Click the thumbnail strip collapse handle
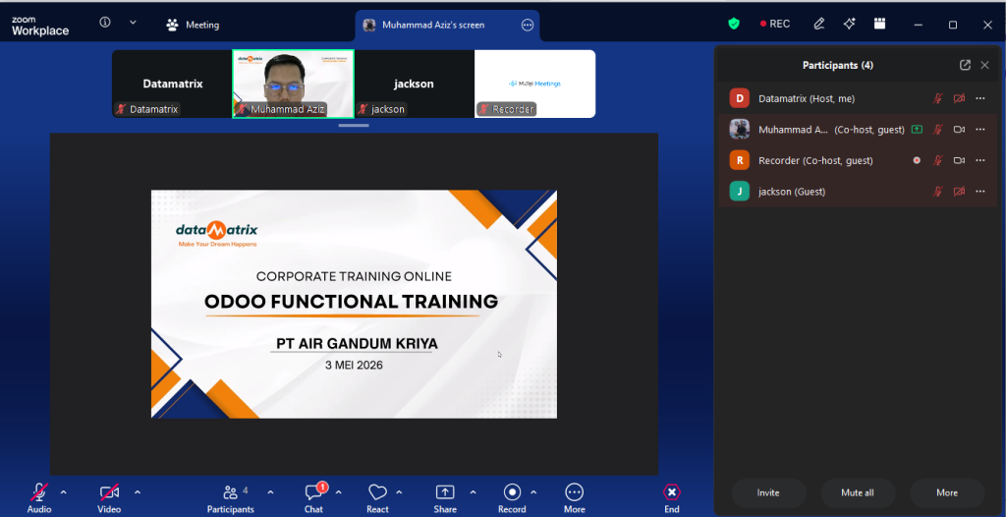1006x517 pixels. point(354,125)
